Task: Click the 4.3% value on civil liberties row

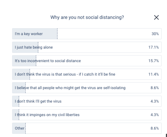Action: coord(154,115)
